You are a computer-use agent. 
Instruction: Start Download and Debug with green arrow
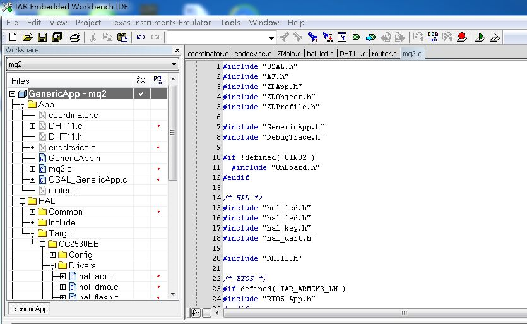[x=480, y=37]
